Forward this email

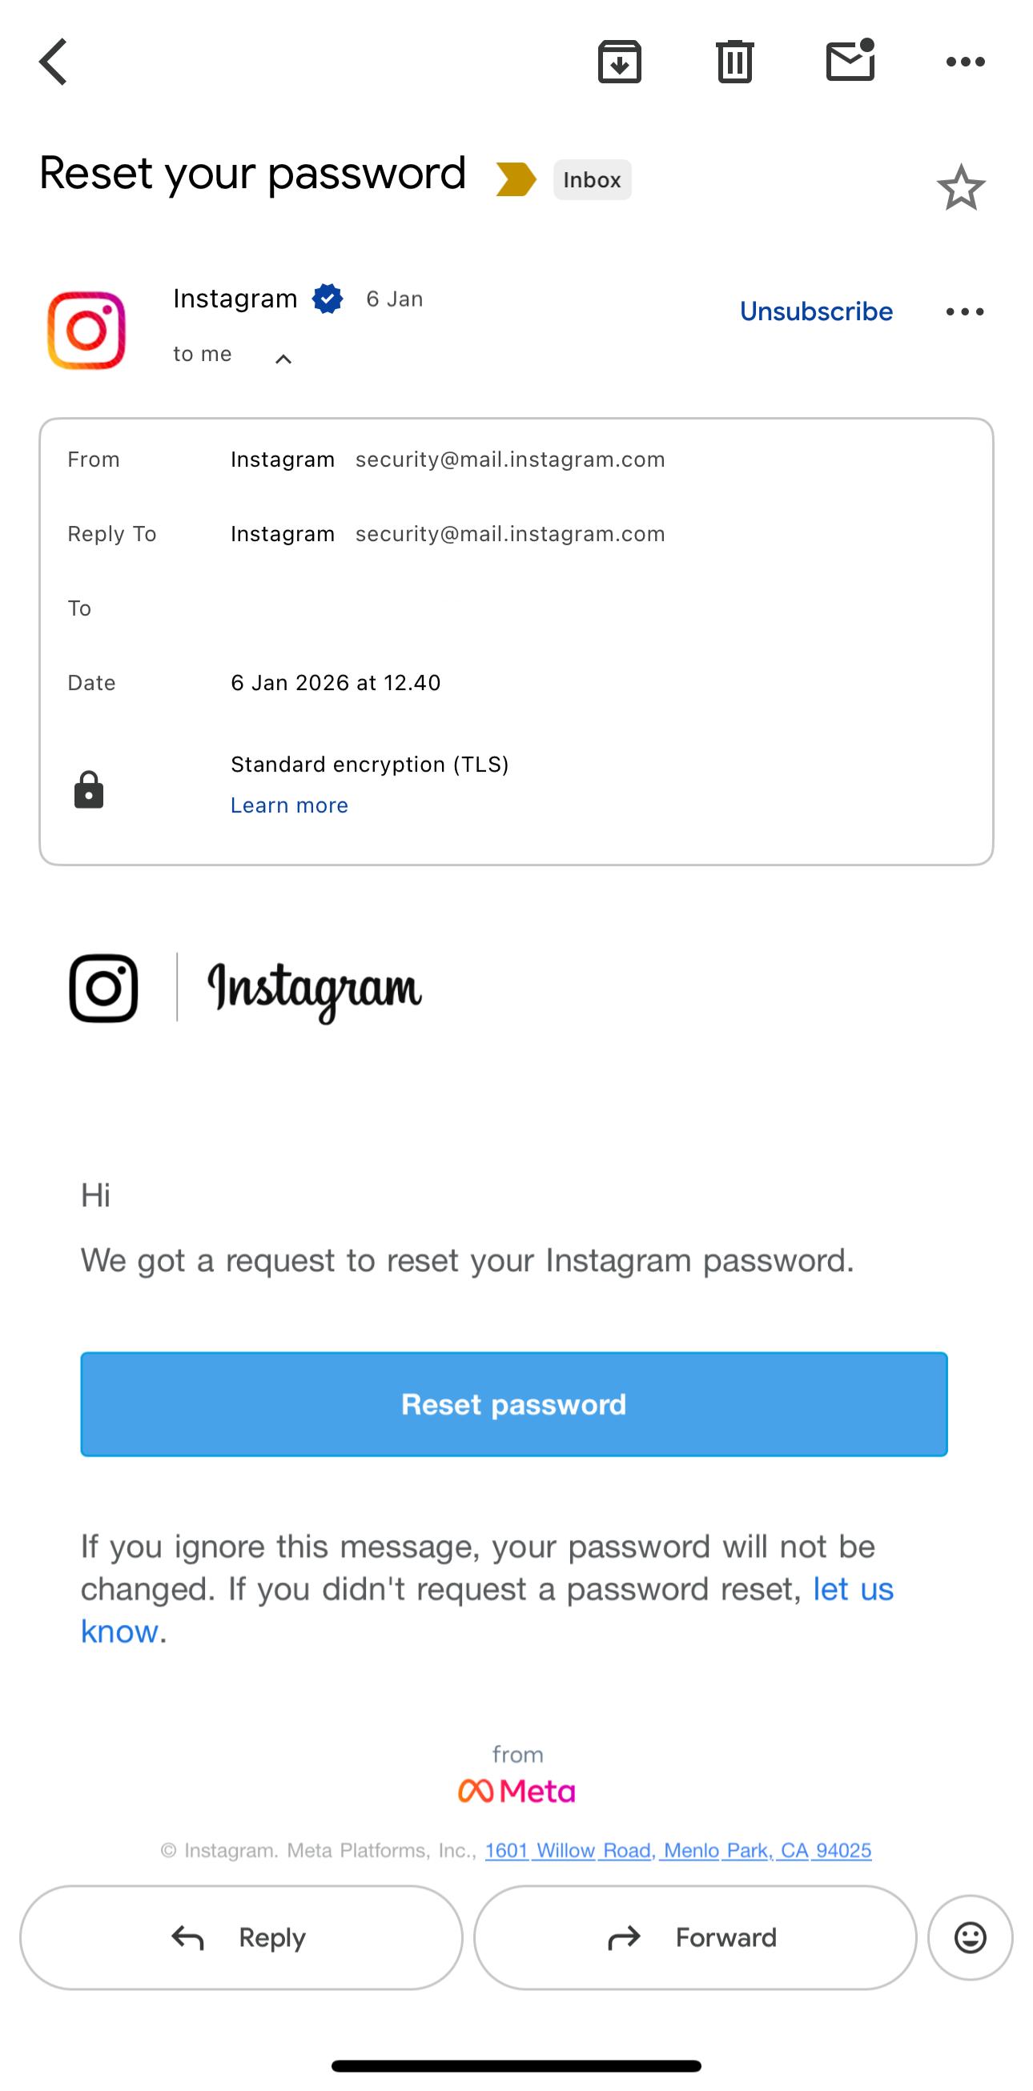694,1937
